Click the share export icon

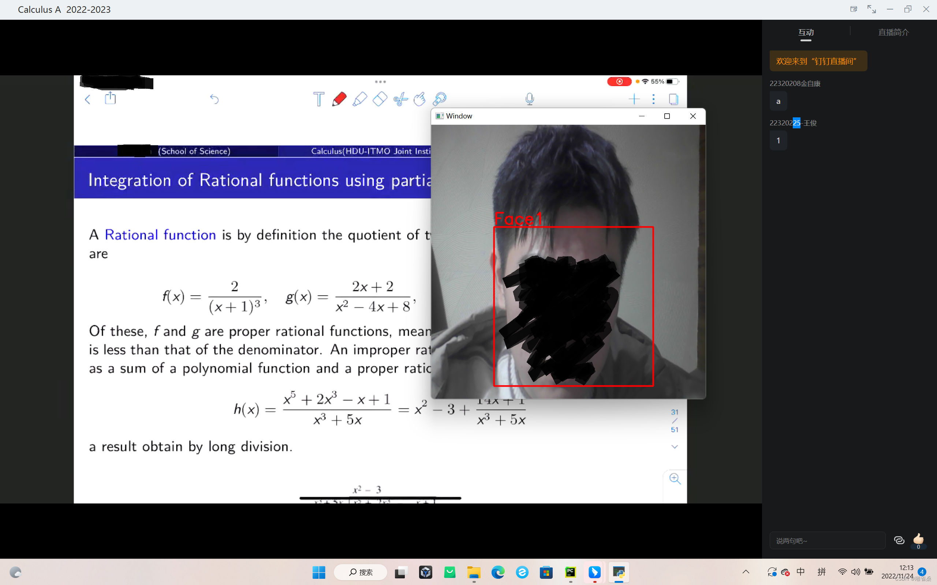pos(110,98)
